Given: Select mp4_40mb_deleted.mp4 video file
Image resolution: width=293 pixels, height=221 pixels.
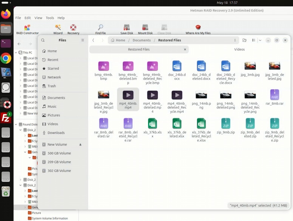Looking at the screenshot, I should (x=153, y=101).
